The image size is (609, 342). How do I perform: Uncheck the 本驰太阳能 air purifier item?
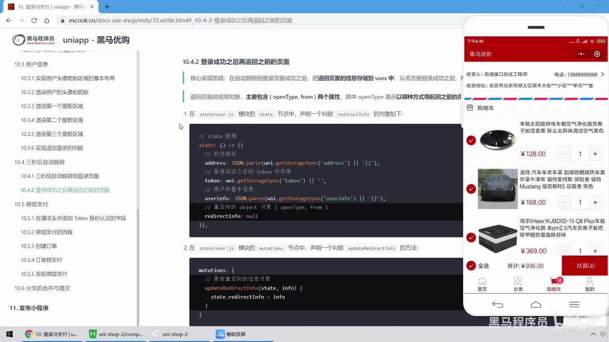(x=471, y=140)
